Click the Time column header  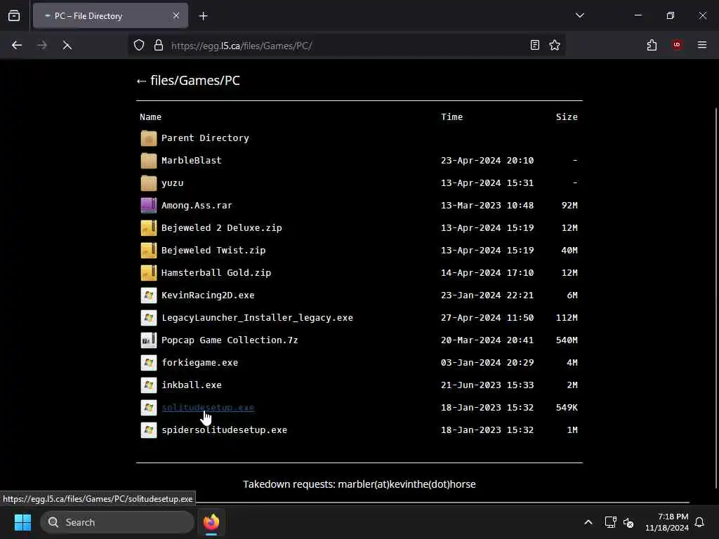click(x=451, y=117)
